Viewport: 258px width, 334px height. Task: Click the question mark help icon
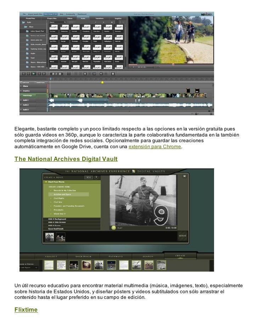pos(96,177)
